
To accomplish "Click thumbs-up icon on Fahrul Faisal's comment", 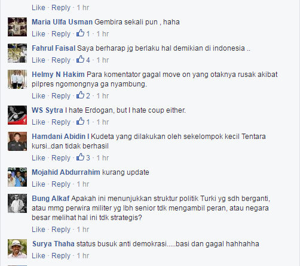I will [x=81, y=59].
